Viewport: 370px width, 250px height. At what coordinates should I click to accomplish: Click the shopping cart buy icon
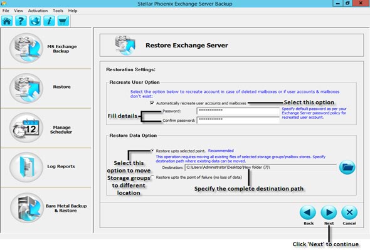63,21
